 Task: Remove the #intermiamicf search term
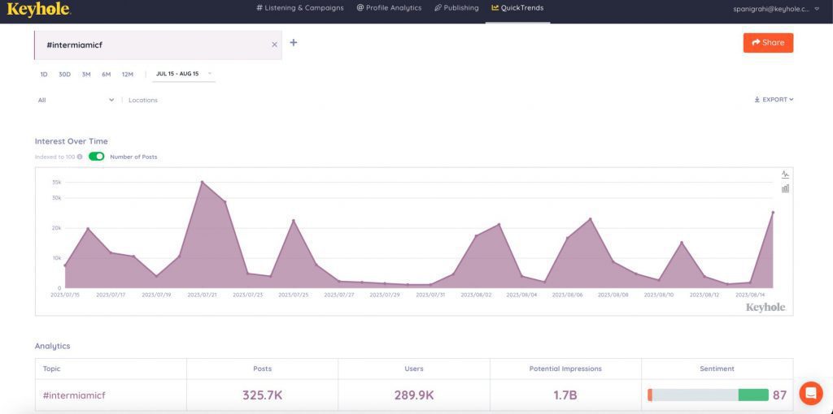pos(274,45)
